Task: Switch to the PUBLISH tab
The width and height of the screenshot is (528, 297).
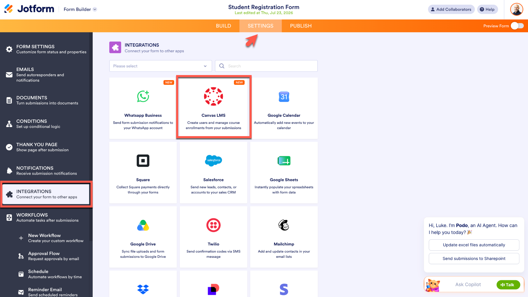Action: click(301, 26)
